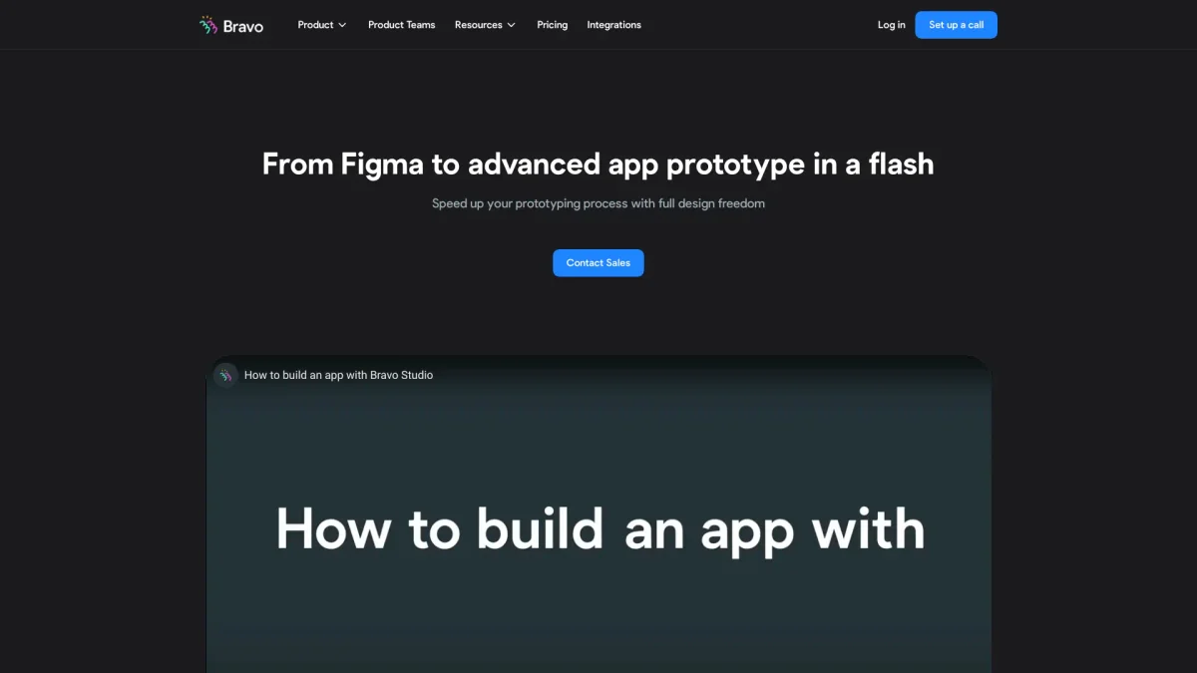The image size is (1197, 673).
Task: Click the 'Speed up your prototyping process' subtitle
Action: click(598, 203)
